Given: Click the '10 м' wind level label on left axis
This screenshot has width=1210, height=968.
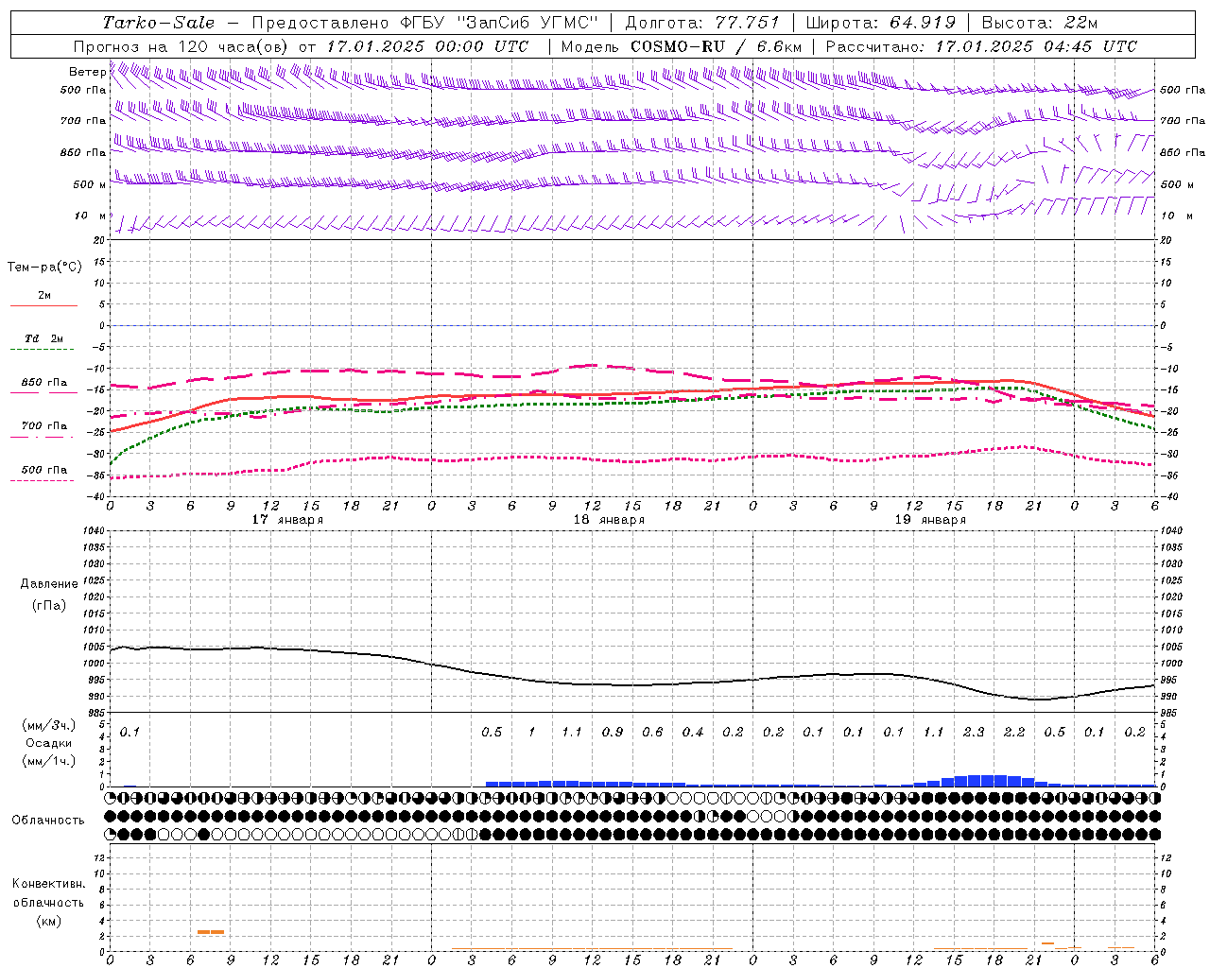Looking at the screenshot, I should (x=91, y=216).
